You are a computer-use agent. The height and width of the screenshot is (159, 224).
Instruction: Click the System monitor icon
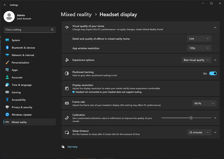click(x=7, y=40)
